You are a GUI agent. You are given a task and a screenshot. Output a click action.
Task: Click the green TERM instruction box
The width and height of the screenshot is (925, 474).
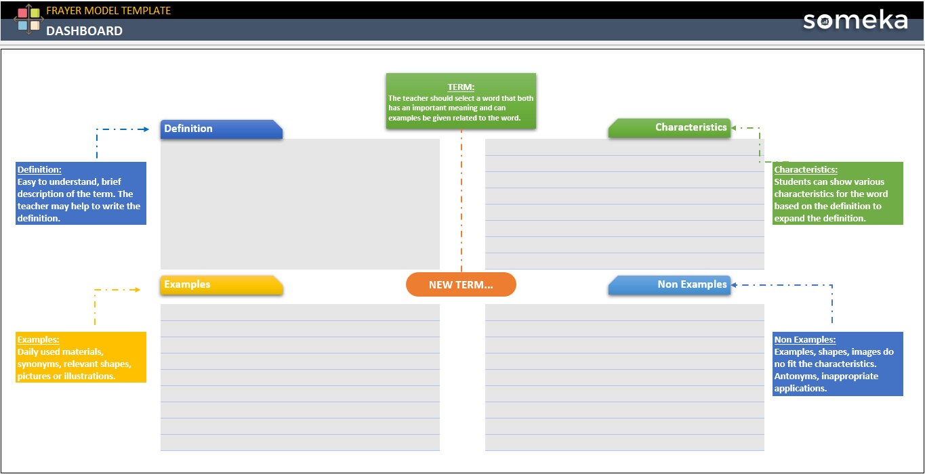461,100
